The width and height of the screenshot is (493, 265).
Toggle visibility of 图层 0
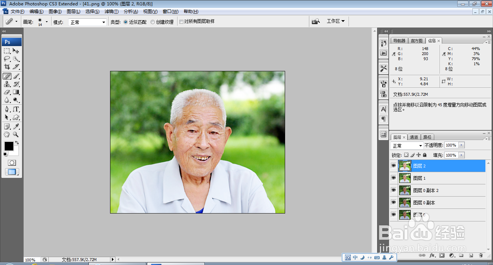point(393,215)
